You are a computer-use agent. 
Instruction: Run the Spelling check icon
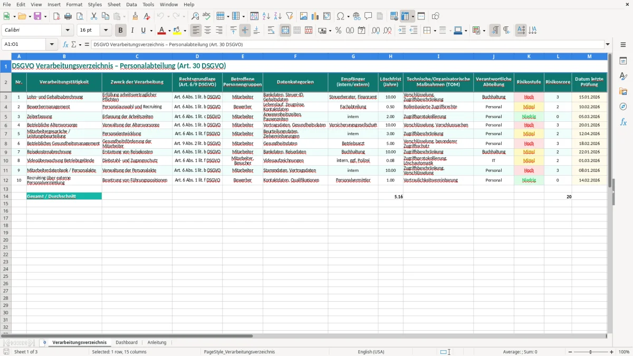coord(207,16)
